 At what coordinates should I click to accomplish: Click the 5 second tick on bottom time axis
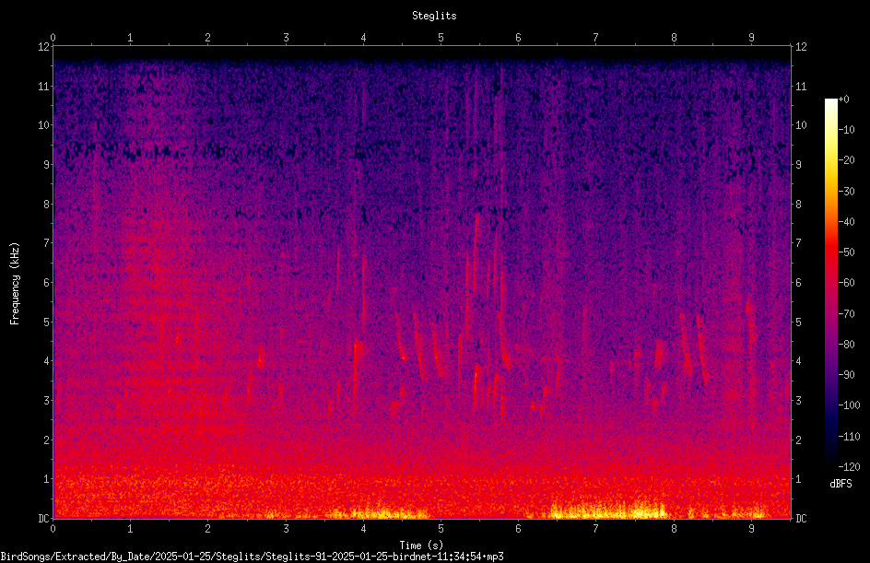click(x=441, y=529)
